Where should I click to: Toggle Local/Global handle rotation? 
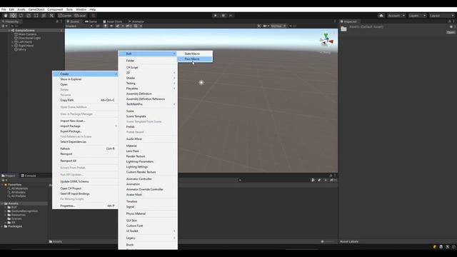(x=80, y=16)
